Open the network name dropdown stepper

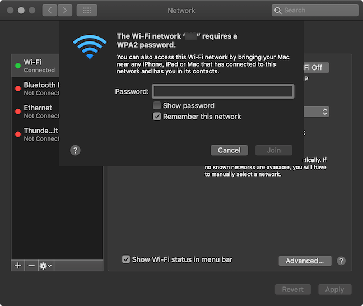(325, 112)
